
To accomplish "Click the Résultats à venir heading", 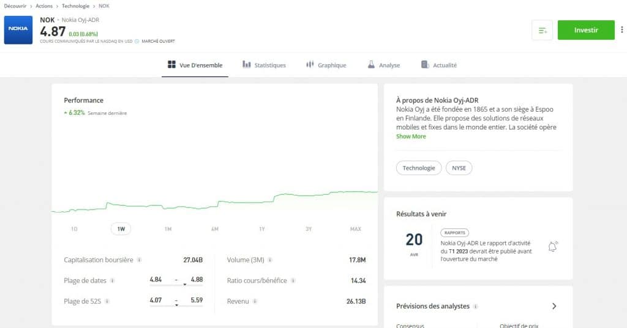I will 421,214.
